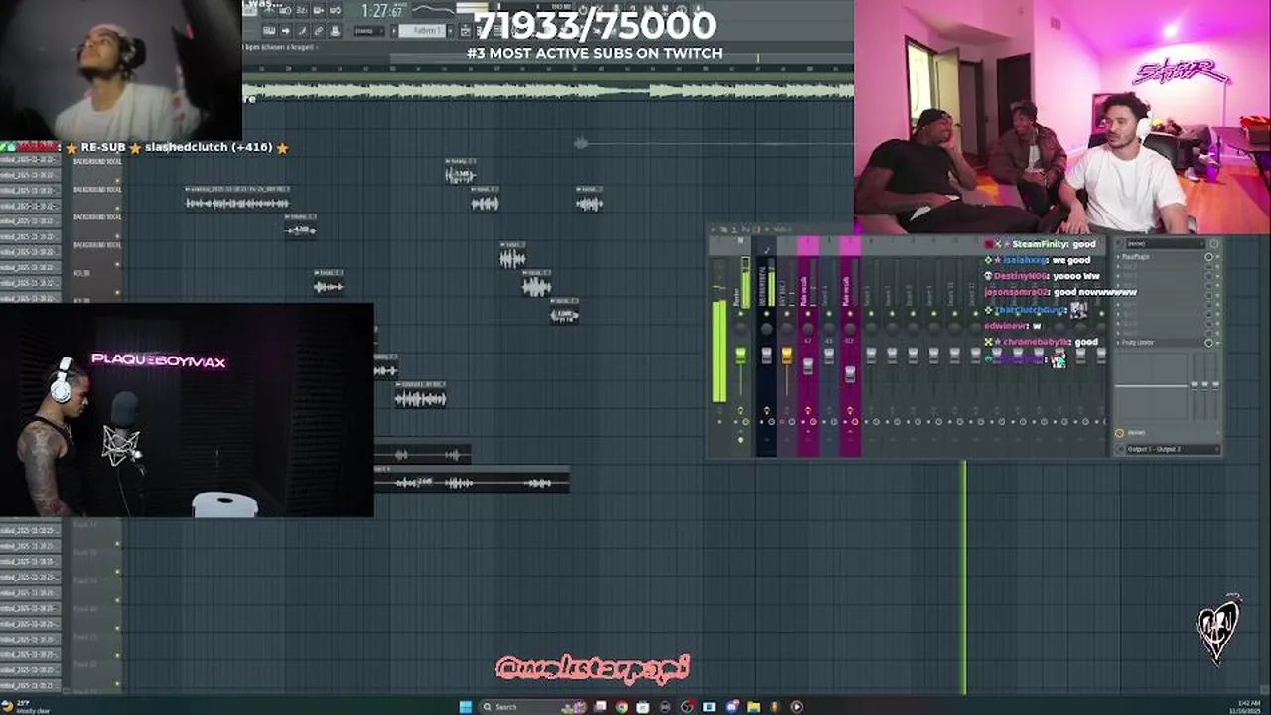Mute the first pink vocals track LED

coord(808,313)
